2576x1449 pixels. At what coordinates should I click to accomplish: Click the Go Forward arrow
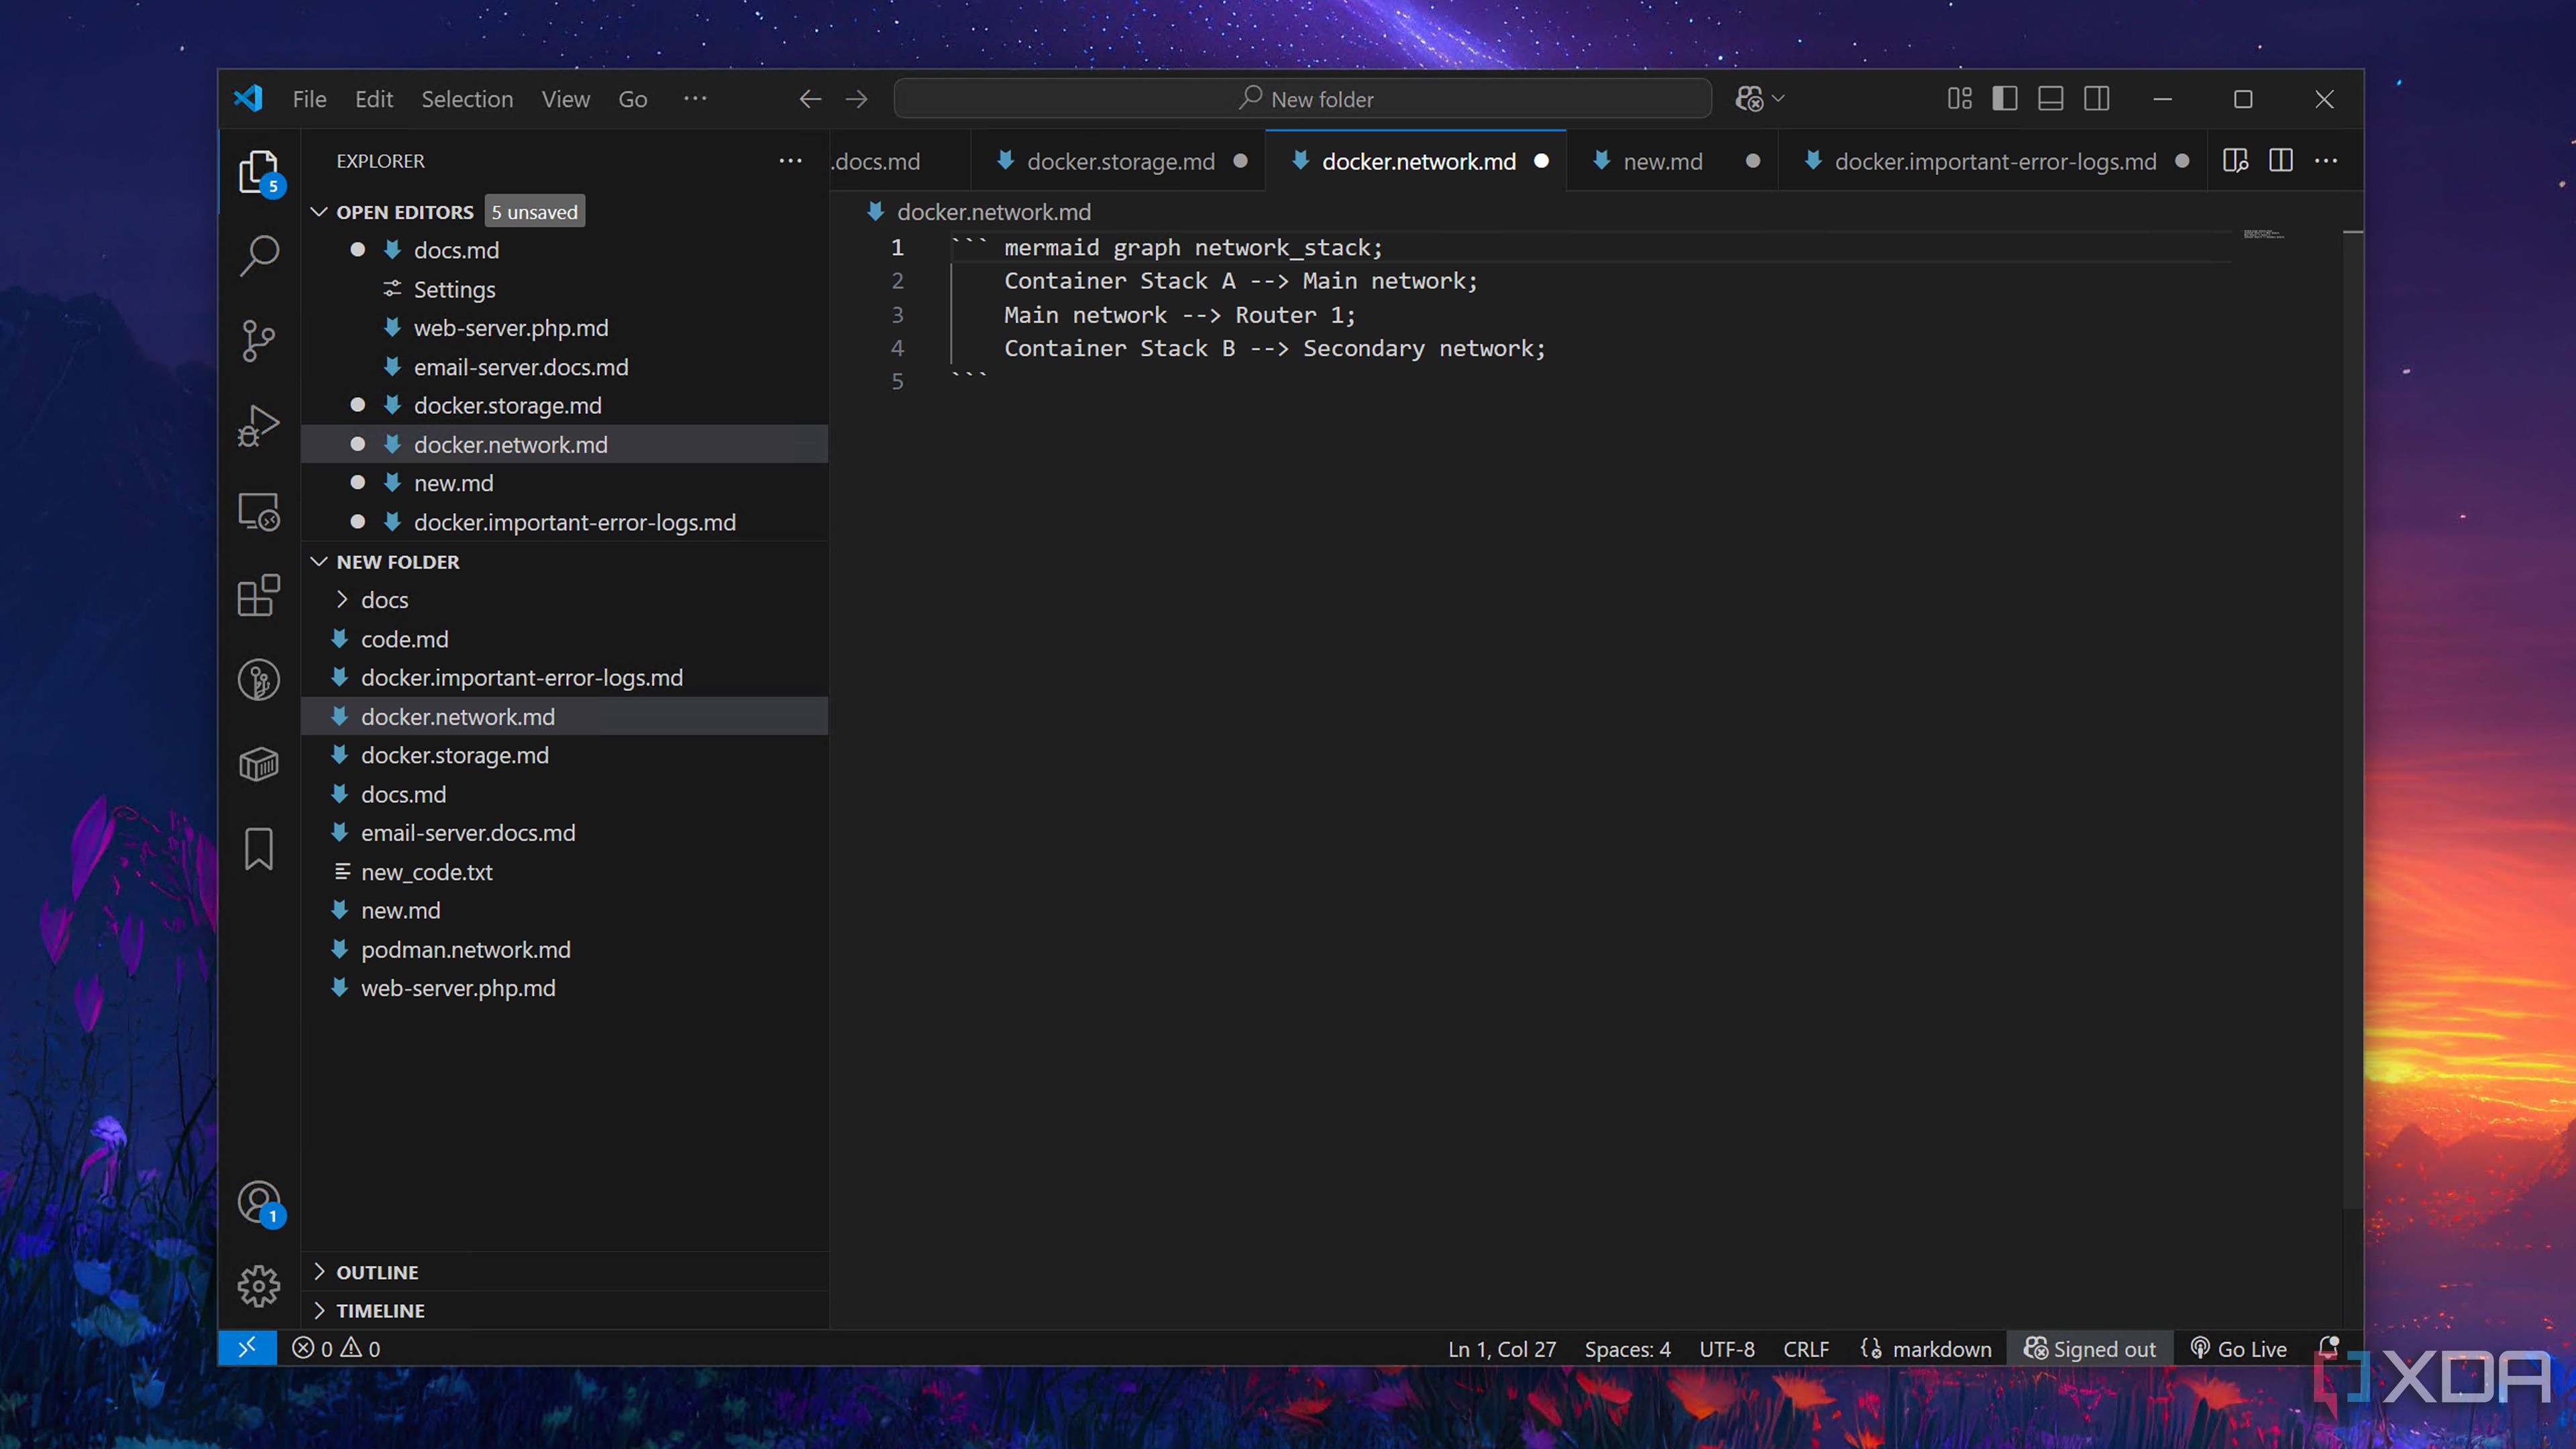click(x=857, y=99)
